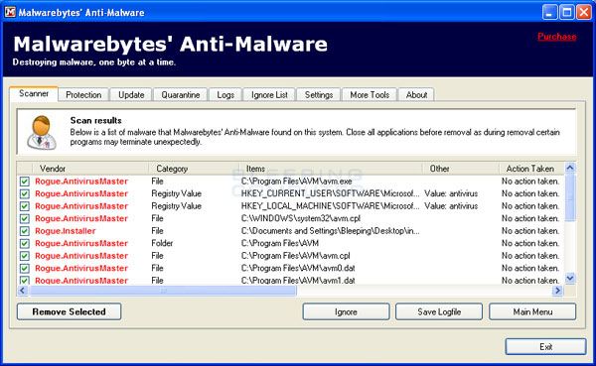Select the Rogue.Installer vendor text

point(66,231)
